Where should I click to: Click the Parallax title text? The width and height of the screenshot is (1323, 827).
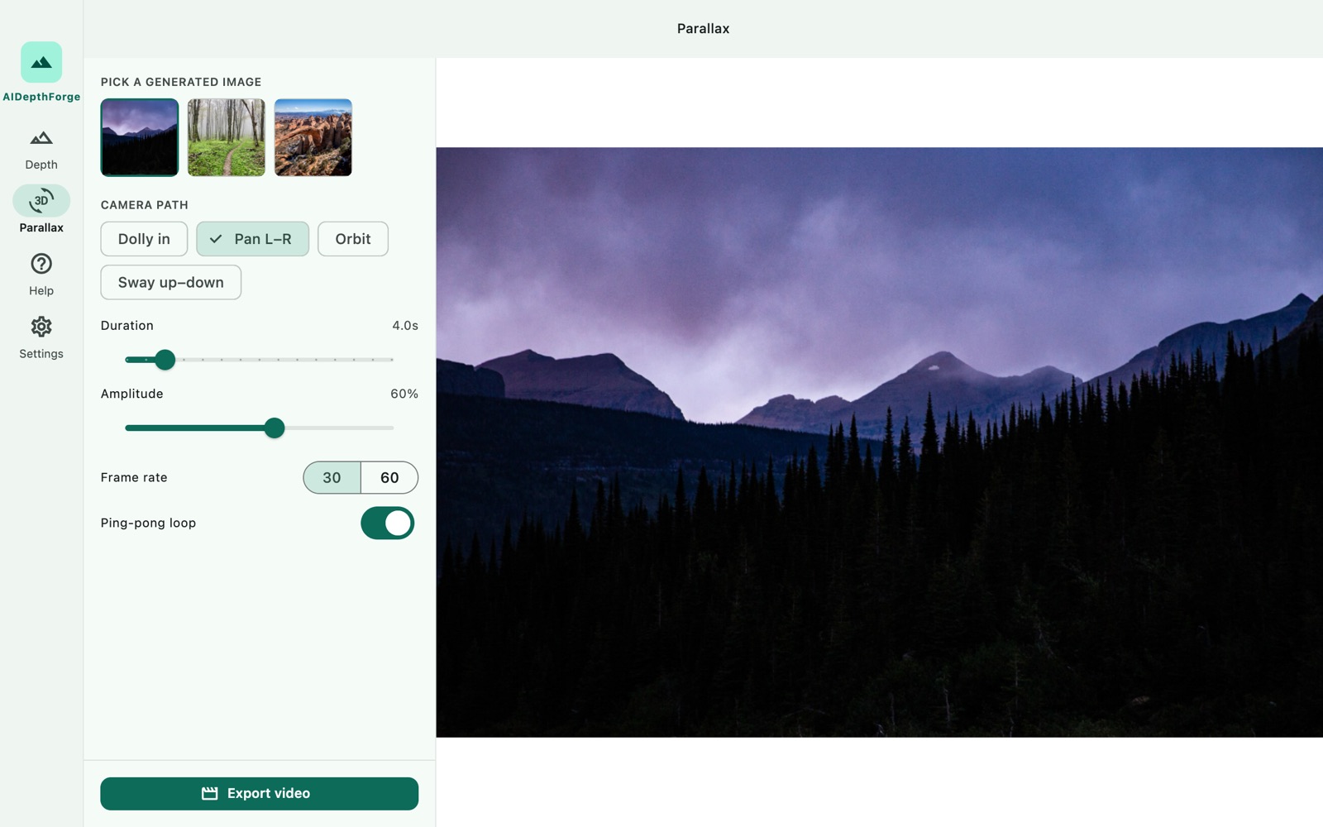click(703, 28)
